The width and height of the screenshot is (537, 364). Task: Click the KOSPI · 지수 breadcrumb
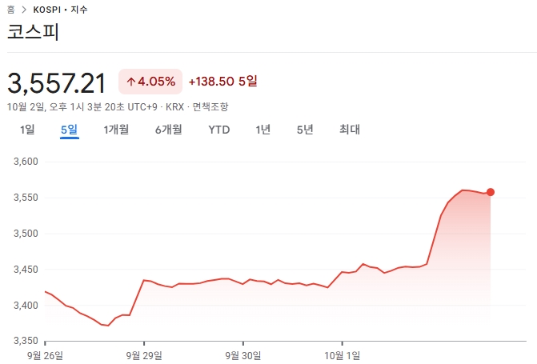coord(61,10)
